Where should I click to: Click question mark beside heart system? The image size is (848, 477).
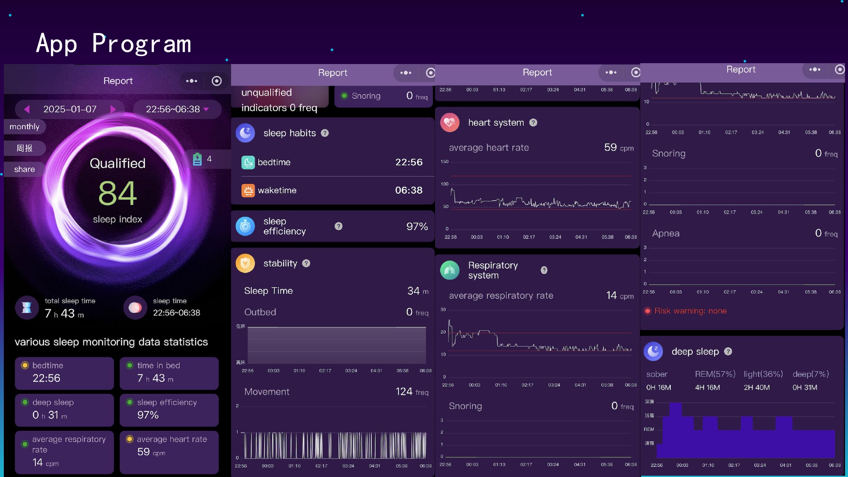(x=533, y=123)
